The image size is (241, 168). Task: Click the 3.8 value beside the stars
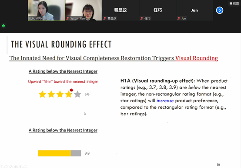point(87,94)
